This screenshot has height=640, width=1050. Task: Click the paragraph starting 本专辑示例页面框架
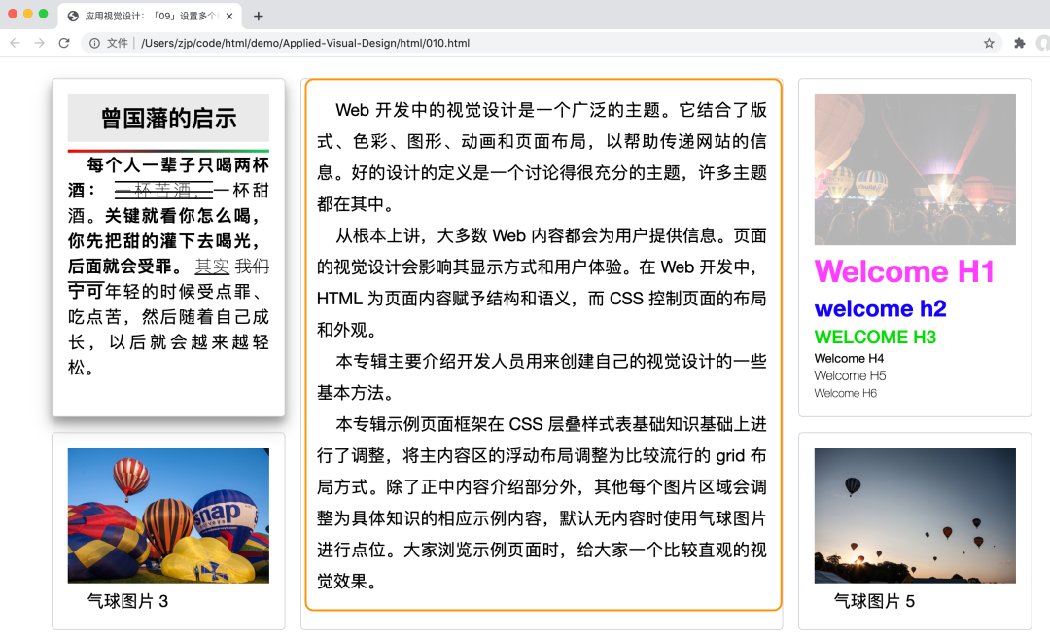542,503
